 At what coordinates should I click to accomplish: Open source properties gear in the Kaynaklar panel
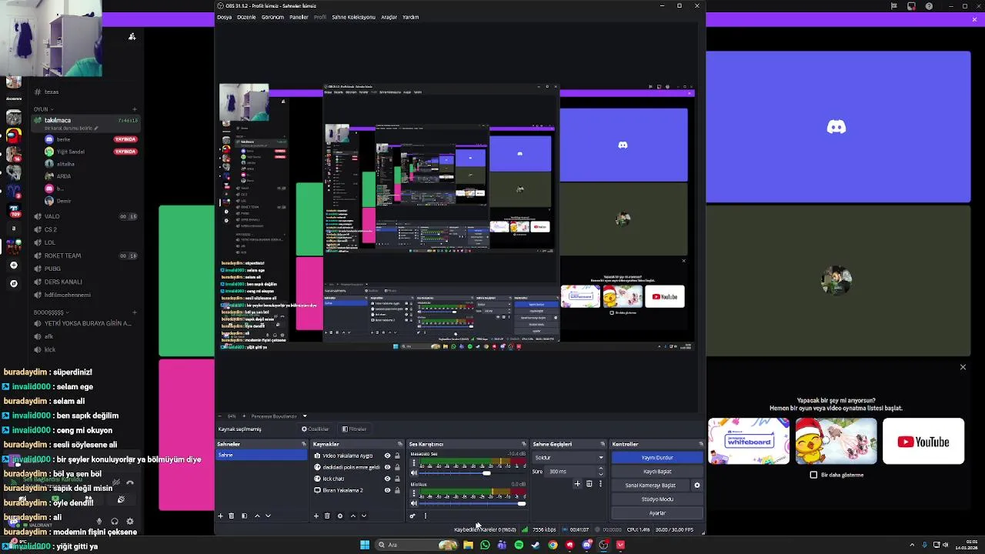340,516
